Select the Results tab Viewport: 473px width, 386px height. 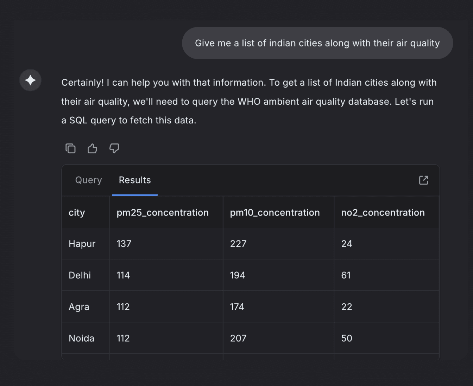coord(135,180)
